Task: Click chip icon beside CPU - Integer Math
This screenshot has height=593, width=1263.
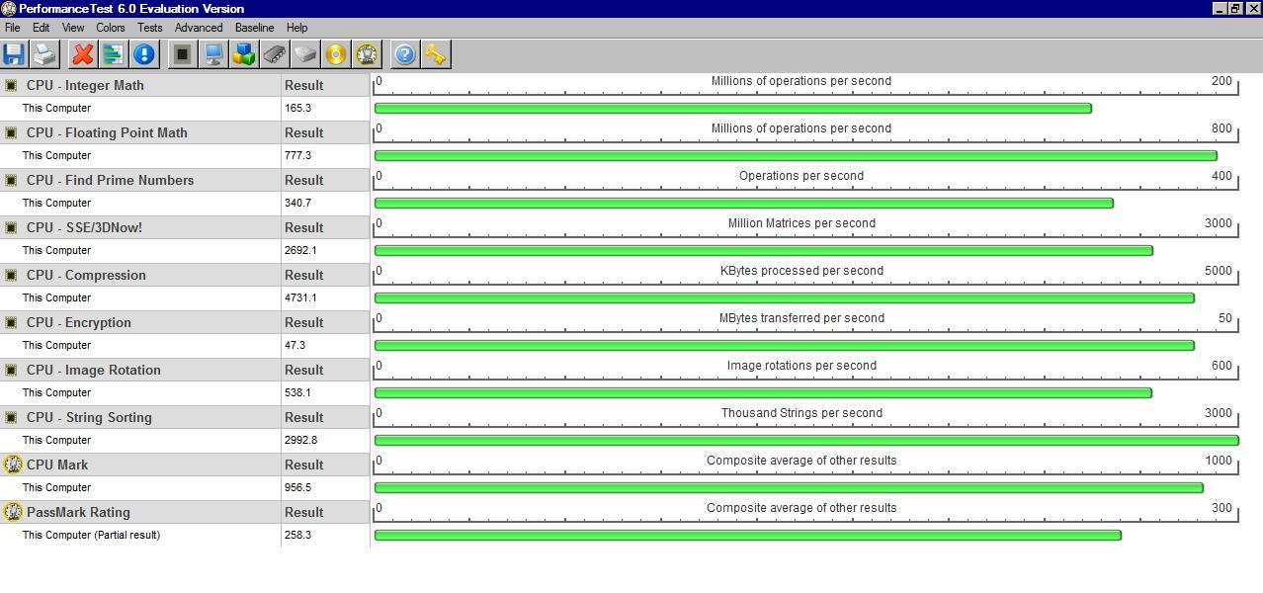Action: click(11, 85)
